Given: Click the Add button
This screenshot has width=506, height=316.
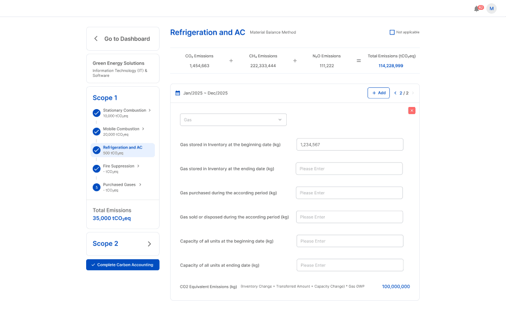Looking at the screenshot, I should coord(378,93).
